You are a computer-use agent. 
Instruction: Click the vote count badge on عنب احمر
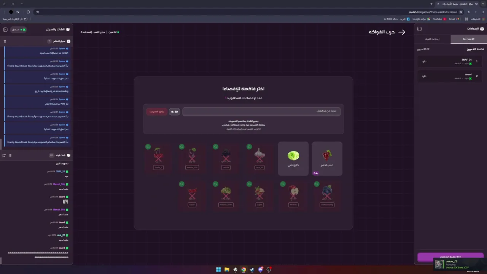315,173
